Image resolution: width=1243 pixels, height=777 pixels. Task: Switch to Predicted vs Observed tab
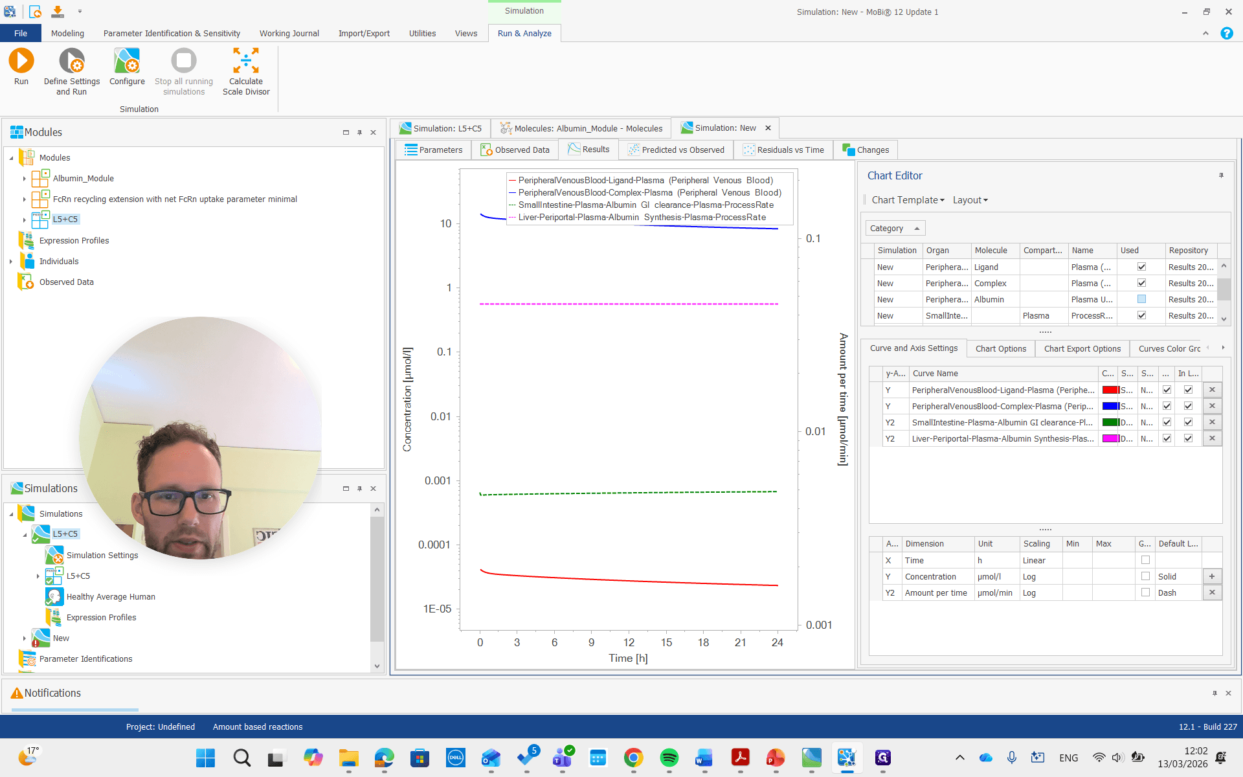coord(676,150)
